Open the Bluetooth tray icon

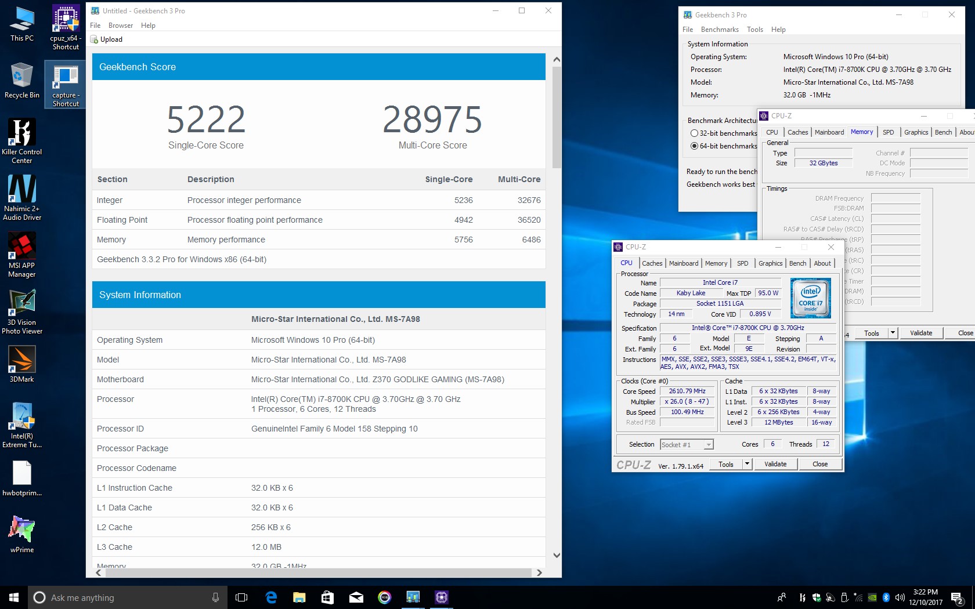click(x=886, y=598)
